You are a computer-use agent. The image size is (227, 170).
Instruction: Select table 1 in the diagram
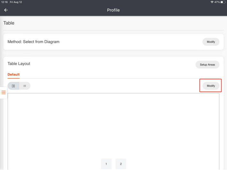106,164
